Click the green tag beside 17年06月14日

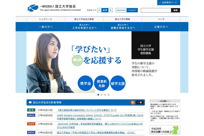point(31,110)
